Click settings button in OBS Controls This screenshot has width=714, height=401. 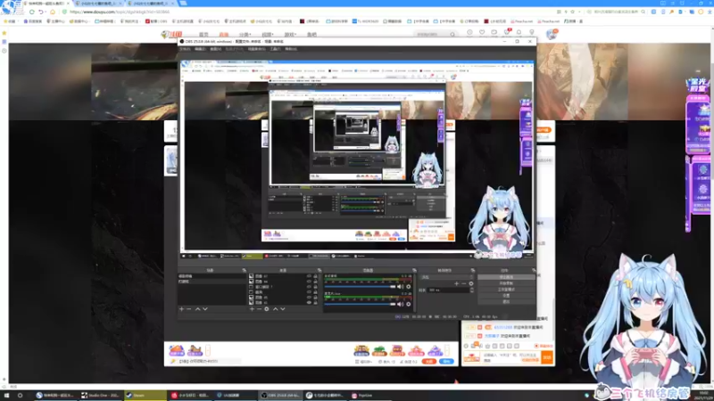(506, 296)
